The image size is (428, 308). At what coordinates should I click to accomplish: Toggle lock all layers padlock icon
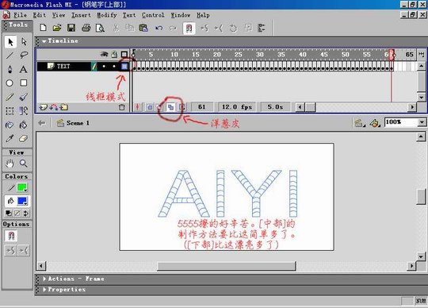tap(114, 55)
